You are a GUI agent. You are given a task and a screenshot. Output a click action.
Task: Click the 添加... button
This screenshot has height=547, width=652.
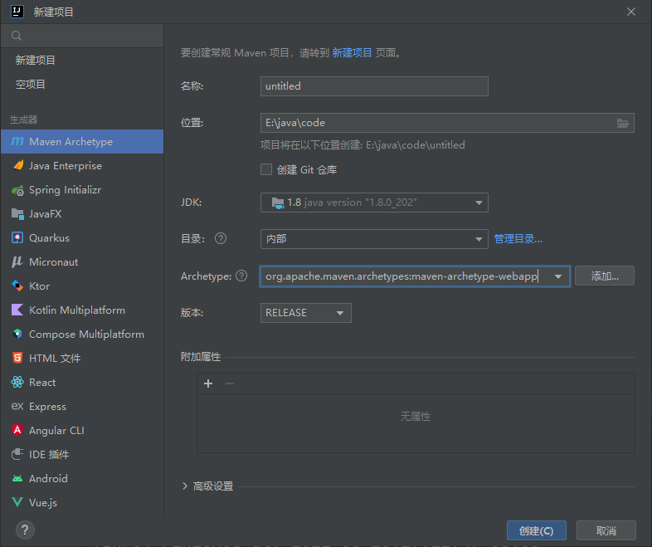(605, 276)
